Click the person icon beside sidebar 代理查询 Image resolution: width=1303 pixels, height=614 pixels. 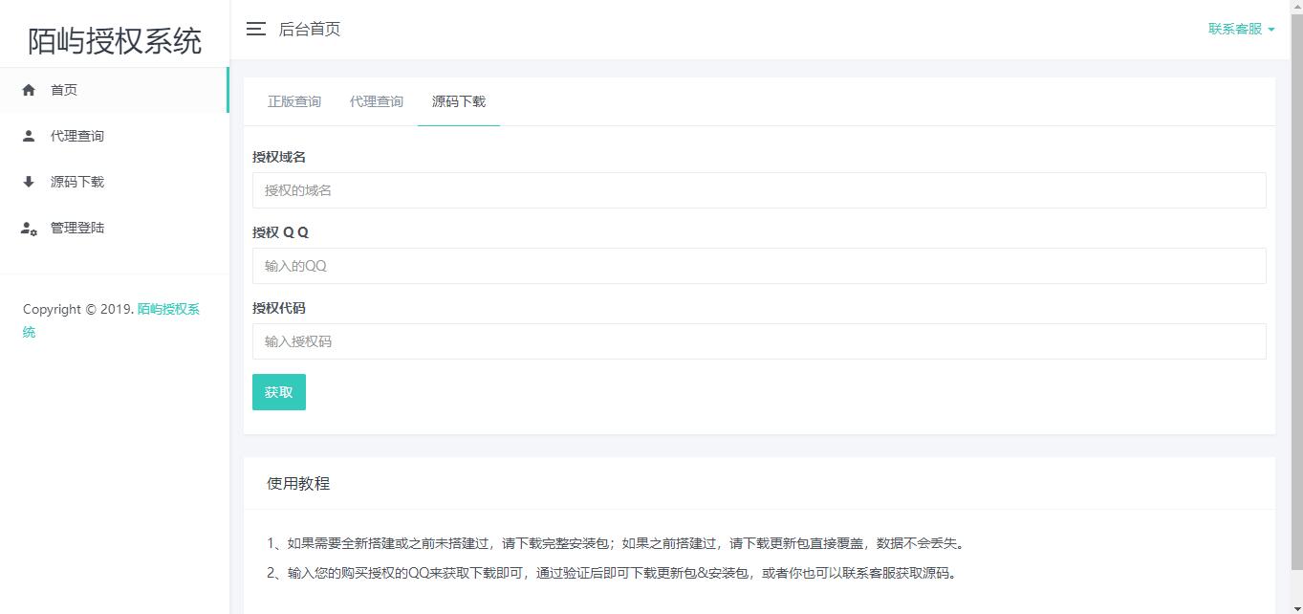coord(29,136)
